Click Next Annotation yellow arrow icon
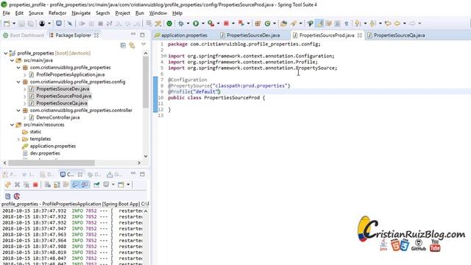Viewport: 471px width, 265px height. [x=358, y=24]
